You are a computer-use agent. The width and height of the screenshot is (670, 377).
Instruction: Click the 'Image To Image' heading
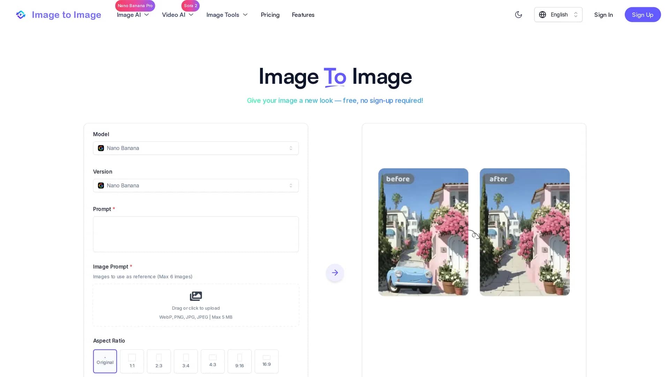pyautogui.click(x=335, y=76)
